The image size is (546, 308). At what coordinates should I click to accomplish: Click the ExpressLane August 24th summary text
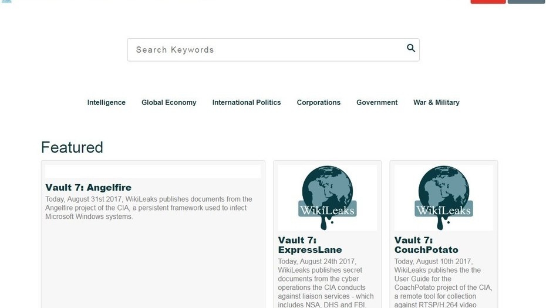[326, 283]
